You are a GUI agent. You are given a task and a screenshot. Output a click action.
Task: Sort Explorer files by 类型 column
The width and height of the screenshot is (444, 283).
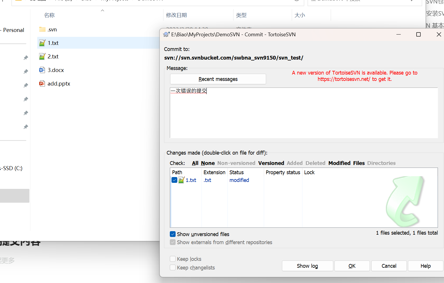[241, 15]
